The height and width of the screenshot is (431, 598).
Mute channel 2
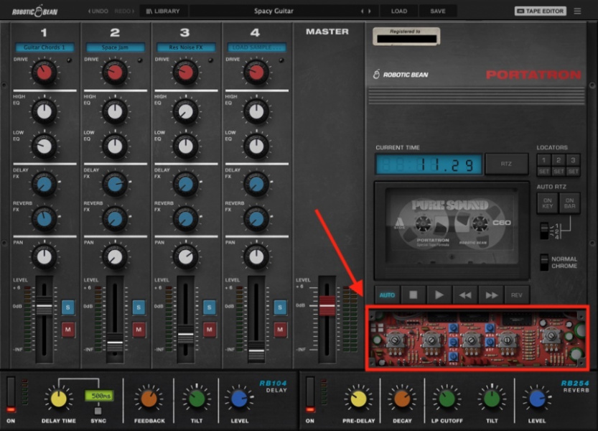[x=139, y=330]
